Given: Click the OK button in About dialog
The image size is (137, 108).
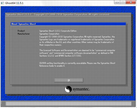Looking at the screenshot, I should (69, 80).
